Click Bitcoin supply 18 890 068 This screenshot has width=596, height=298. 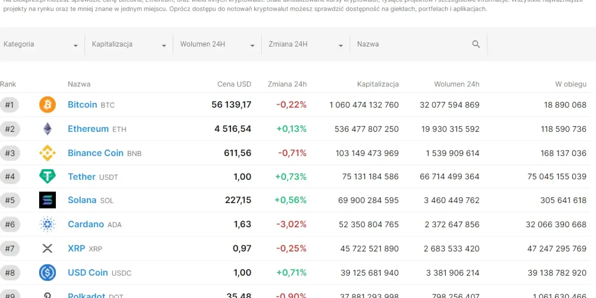tap(565, 105)
